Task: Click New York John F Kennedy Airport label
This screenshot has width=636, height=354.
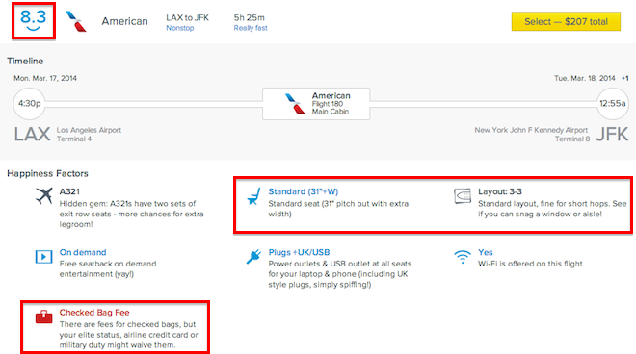Action: 531,130
